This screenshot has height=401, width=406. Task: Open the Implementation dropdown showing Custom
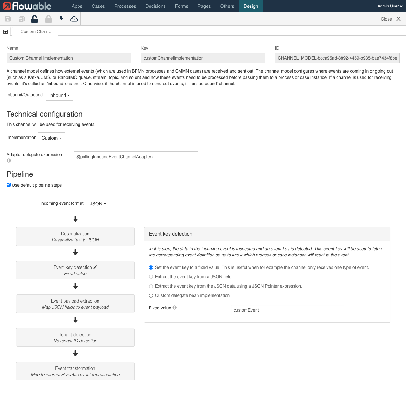pyautogui.click(x=51, y=138)
